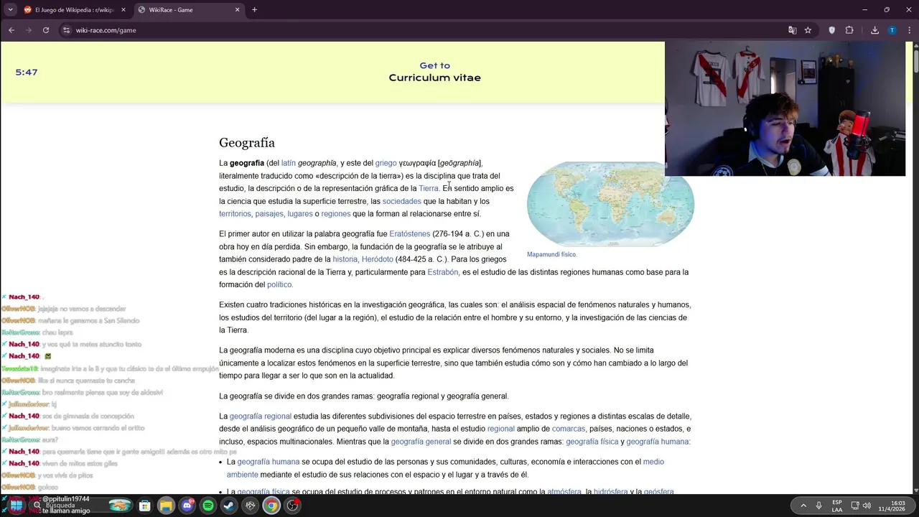View site information icon in address bar

[x=67, y=30]
